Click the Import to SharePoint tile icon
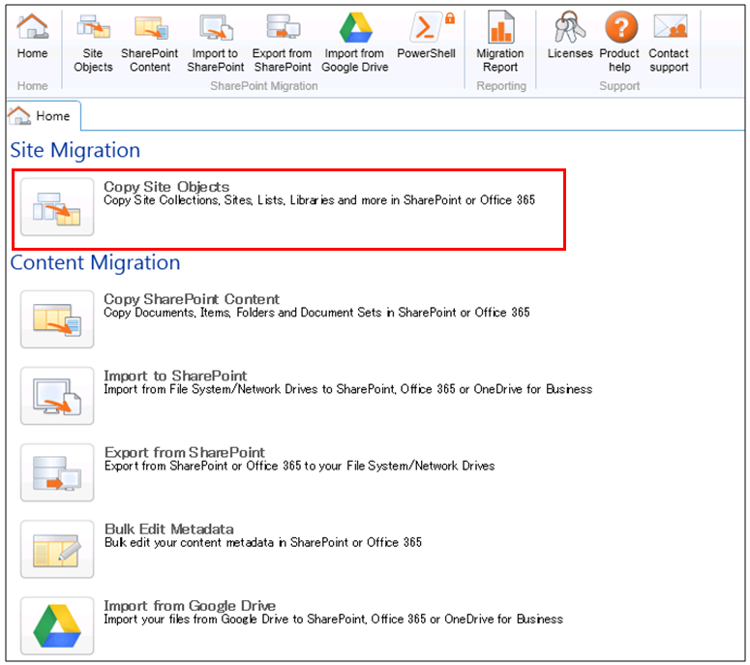750x665 pixels. point(57,396)
